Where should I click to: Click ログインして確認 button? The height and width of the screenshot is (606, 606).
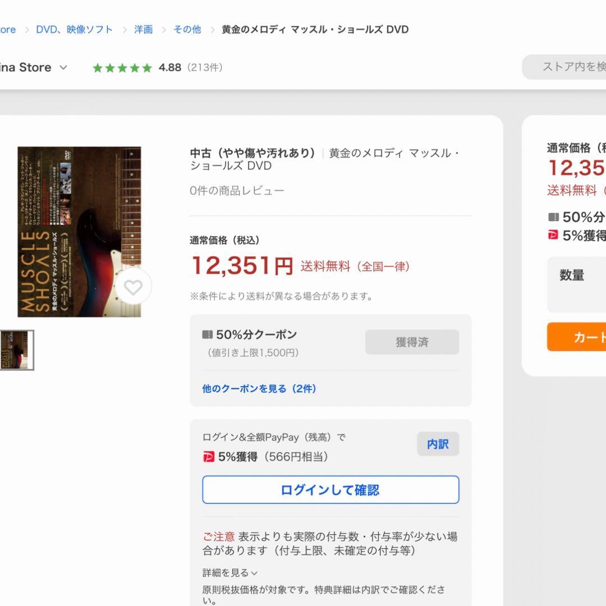[330, 490]
